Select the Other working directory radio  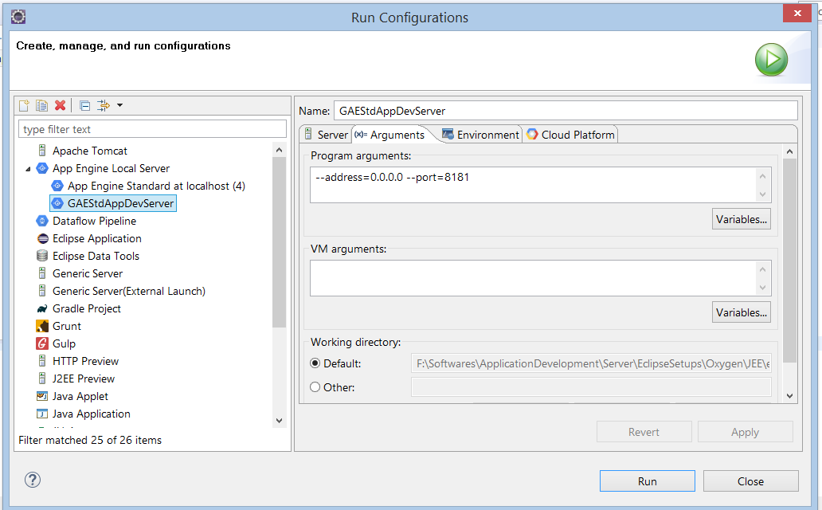pyautogui.click(x=315, y=387)
